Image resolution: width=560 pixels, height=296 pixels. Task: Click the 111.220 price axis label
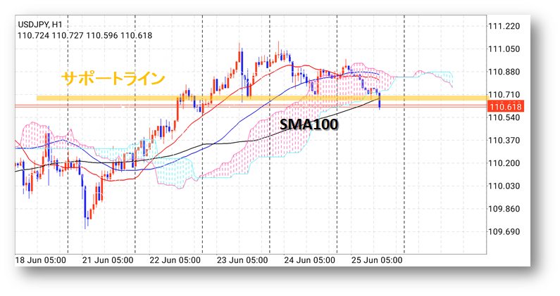(507, 26)
